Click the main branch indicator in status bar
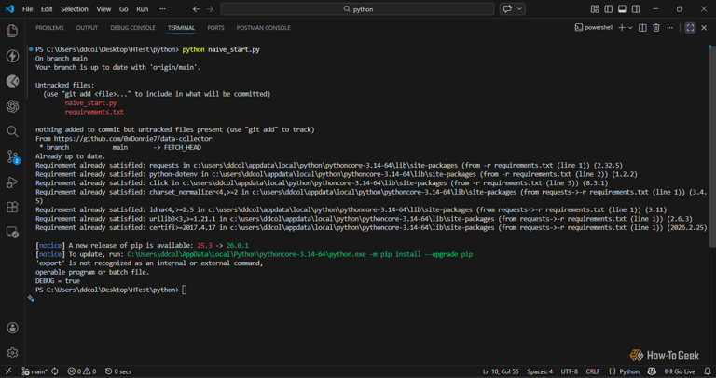The width and height of the screenshot is (716, 378). click(x=34, y=371)
